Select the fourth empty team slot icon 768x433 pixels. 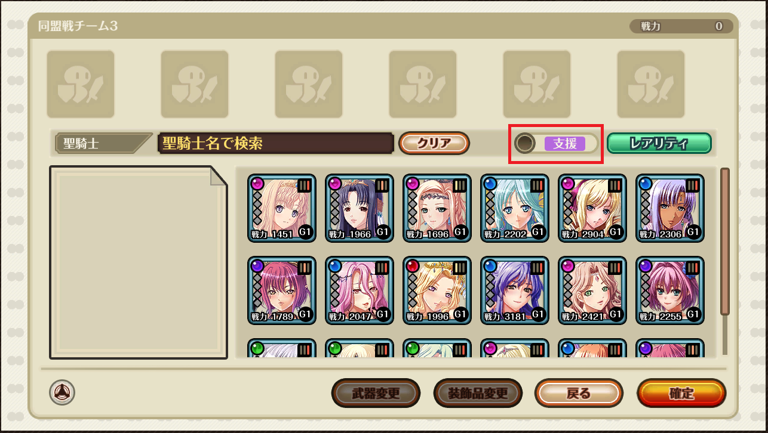(423, 84)
